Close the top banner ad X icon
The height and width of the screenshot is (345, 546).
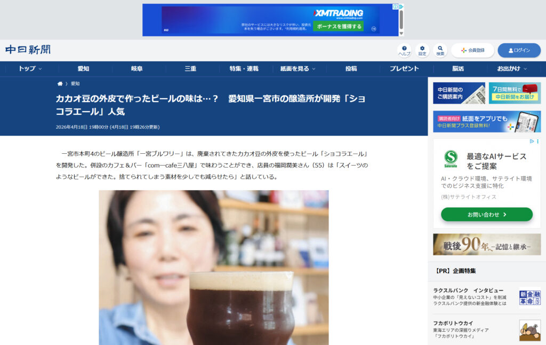click(x=401, y=7)
